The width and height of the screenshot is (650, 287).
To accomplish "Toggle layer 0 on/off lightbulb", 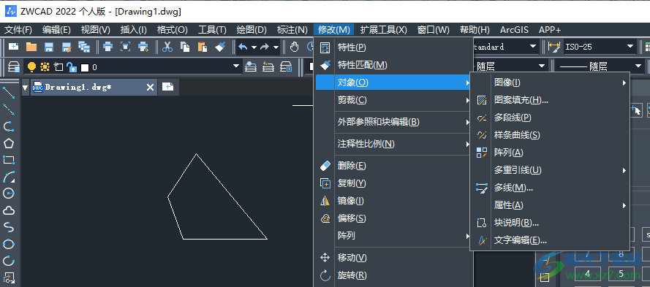I will (32, 66).
